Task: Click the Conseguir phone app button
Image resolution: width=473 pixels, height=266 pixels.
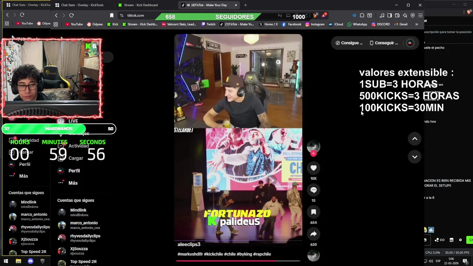Action: pos(384,43)
